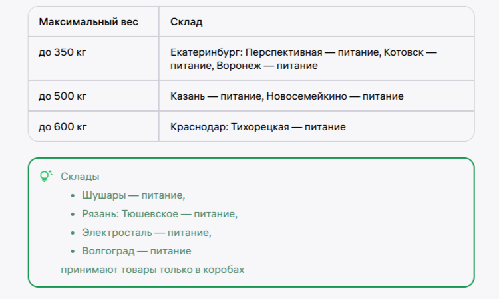Click the "Склады" heading in the note
499x299 pixels.
80,177
